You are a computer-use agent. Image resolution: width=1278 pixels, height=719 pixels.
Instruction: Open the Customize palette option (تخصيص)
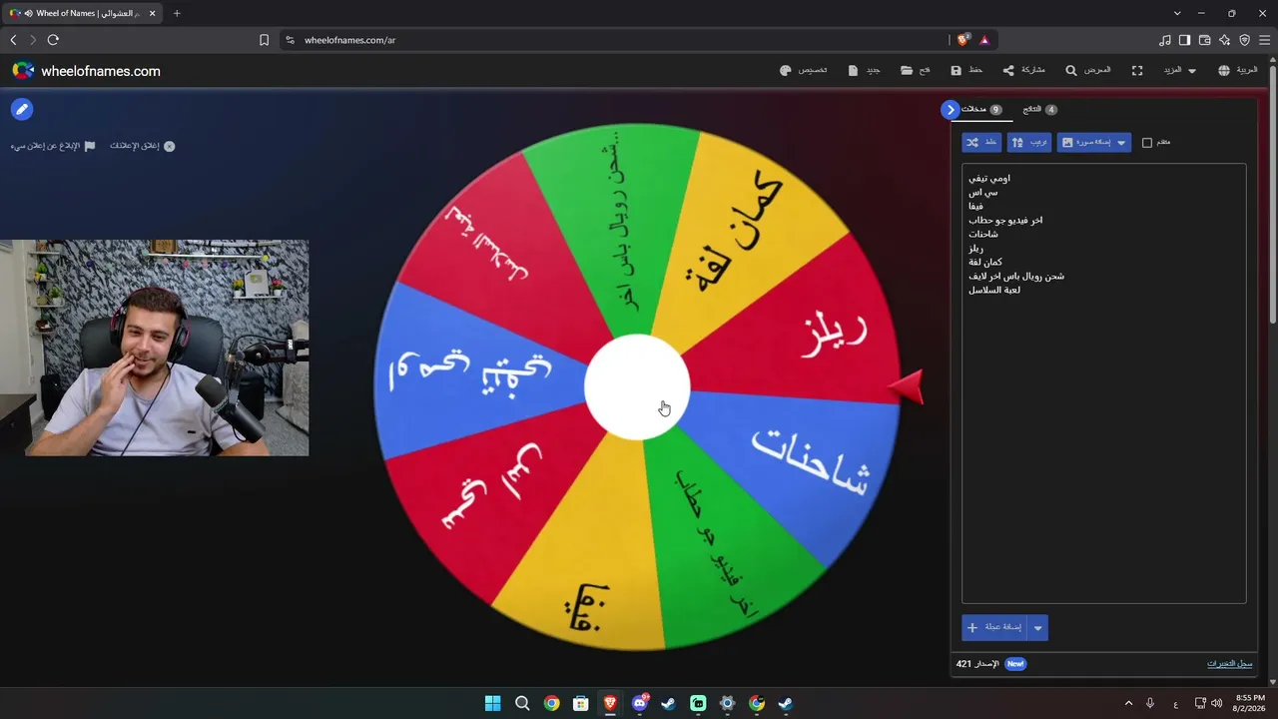click(x=803, y=71)
